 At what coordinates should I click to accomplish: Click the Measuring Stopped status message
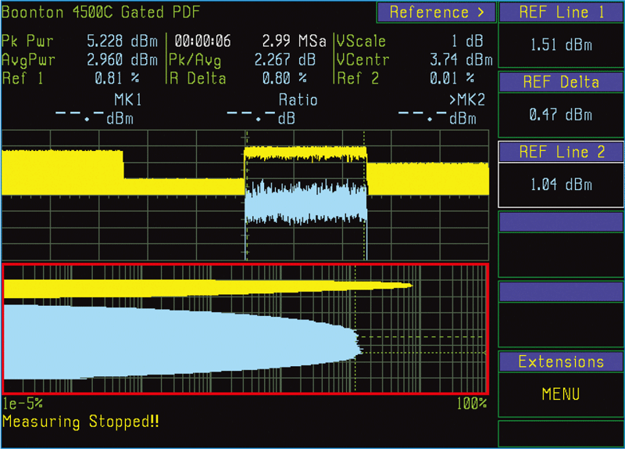(x=80, y=422)
